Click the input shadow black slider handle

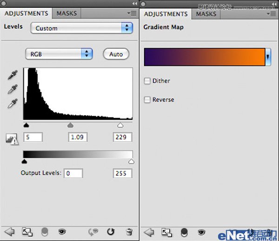[26, 125]
